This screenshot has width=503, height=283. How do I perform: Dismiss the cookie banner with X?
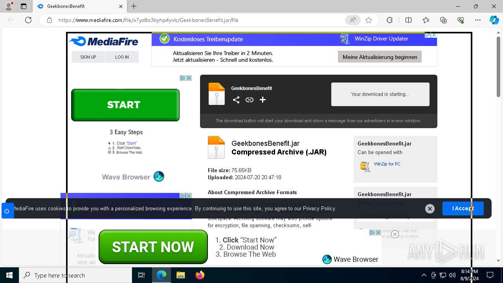(x=430, y=209)
